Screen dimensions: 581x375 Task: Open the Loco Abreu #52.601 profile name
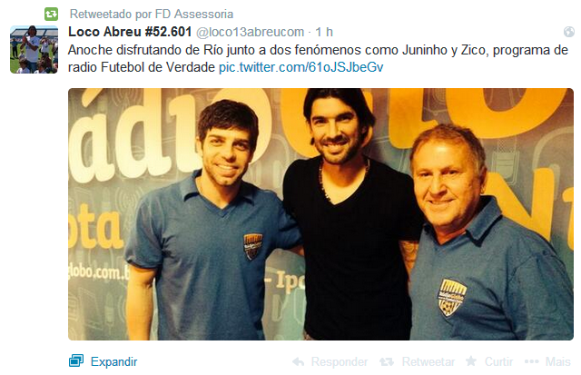tap(130, 32)
